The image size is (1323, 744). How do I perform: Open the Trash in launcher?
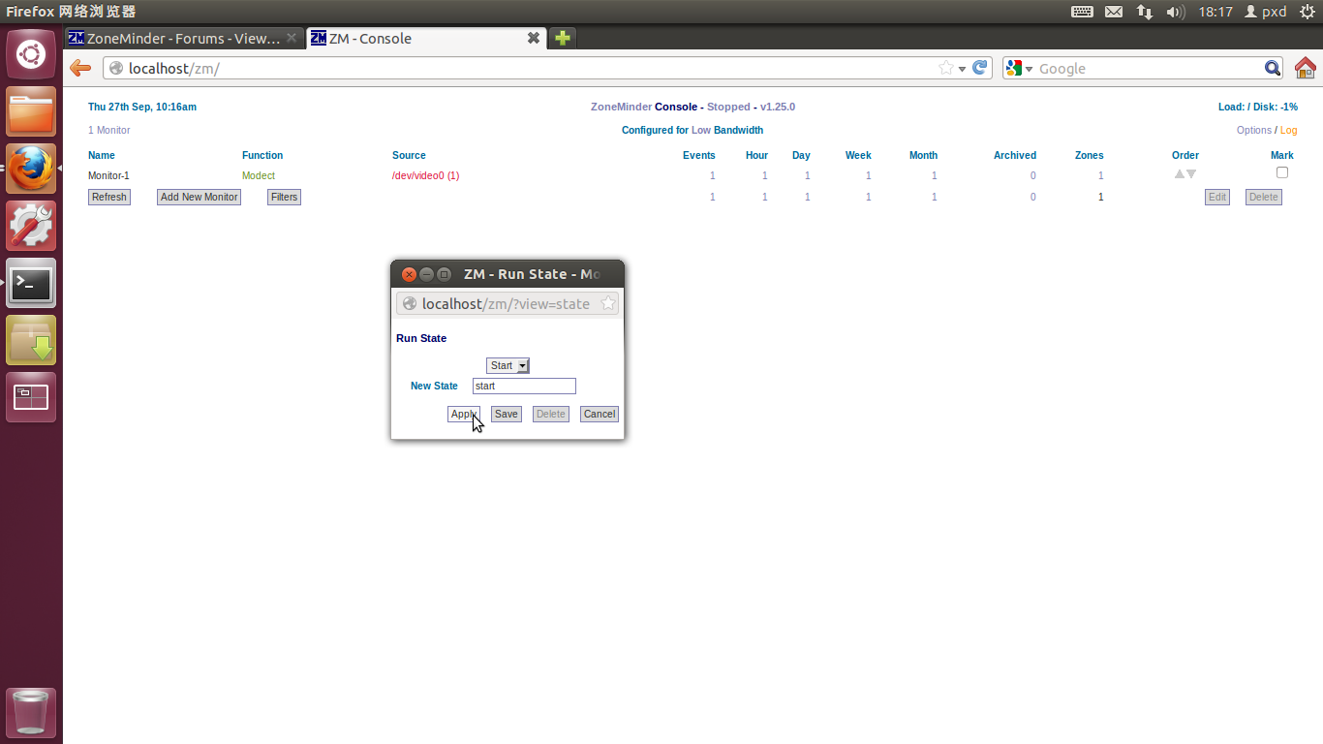click(x=31, y=714)
